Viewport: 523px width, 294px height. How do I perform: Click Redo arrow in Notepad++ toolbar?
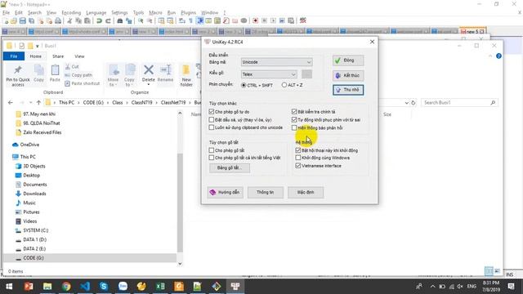click(108, 20)
